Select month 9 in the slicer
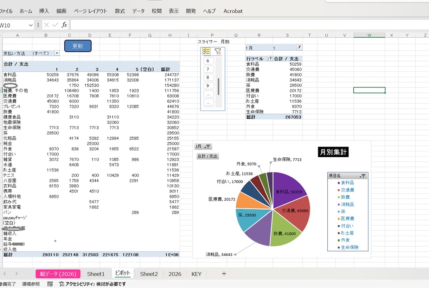Screen dimensions: 429x288 coord(208,86)
